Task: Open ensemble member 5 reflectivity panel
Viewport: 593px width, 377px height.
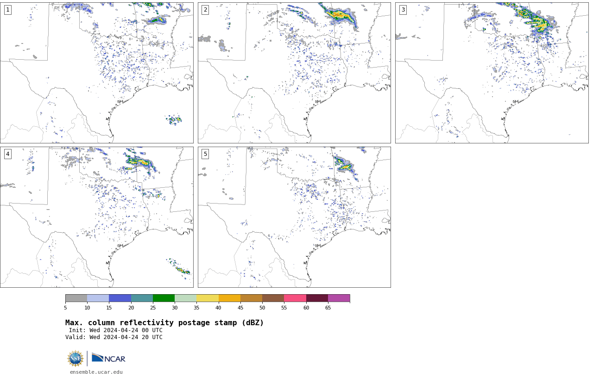Action: pyautogui.click(x=294, y=217)
